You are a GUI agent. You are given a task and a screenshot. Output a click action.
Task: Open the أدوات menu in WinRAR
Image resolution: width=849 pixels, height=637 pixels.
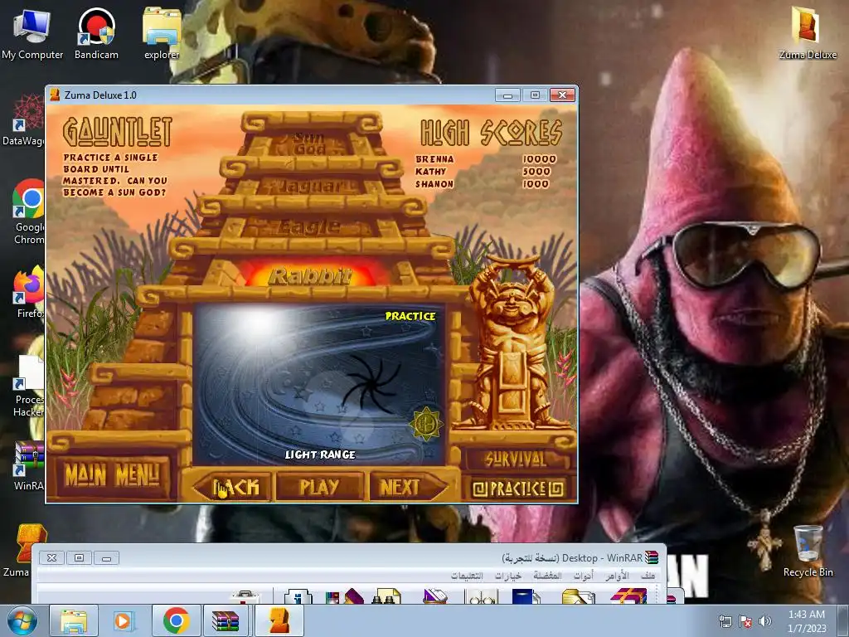coord(583,575)
